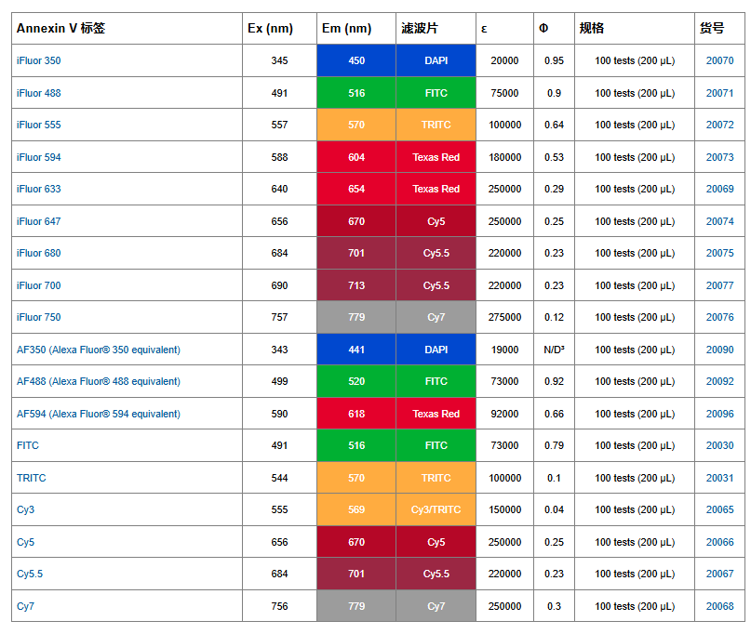
Task: Click the iFluor 488 label link
Action: click(x=39, y=93)
